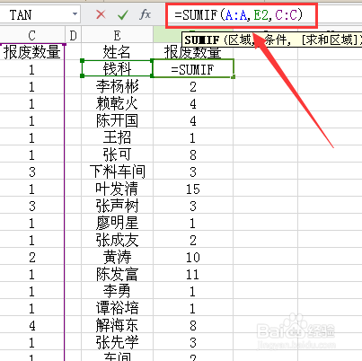
Task: Select cell containing 解海东
Action: click(117, 325)
